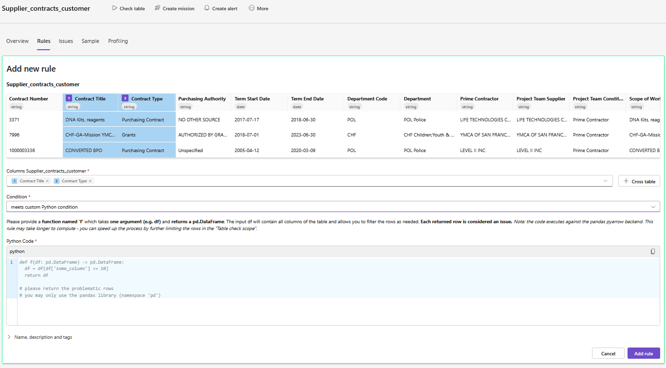Go to the Overview tab

pyautogui.click(x=18, y=41)
